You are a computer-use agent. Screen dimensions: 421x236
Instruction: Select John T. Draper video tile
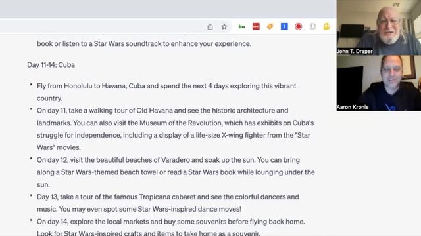pos(379,28)
